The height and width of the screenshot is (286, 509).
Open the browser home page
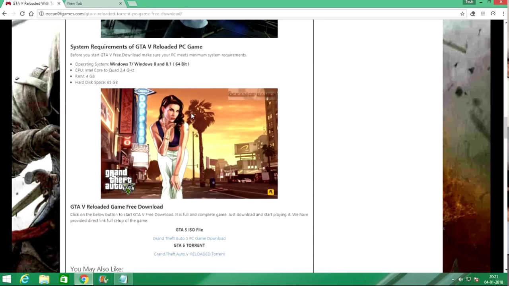click(31, 14)
